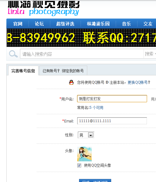Click the magnifier search icon
This screenshot has width=156, height=182.
point(13,54)
